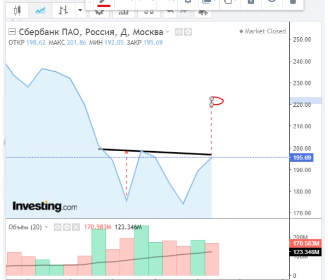Viewport: 328px width, 280px height.
Task: Click the 123.346M volume average label
Action: click(306, 252)
